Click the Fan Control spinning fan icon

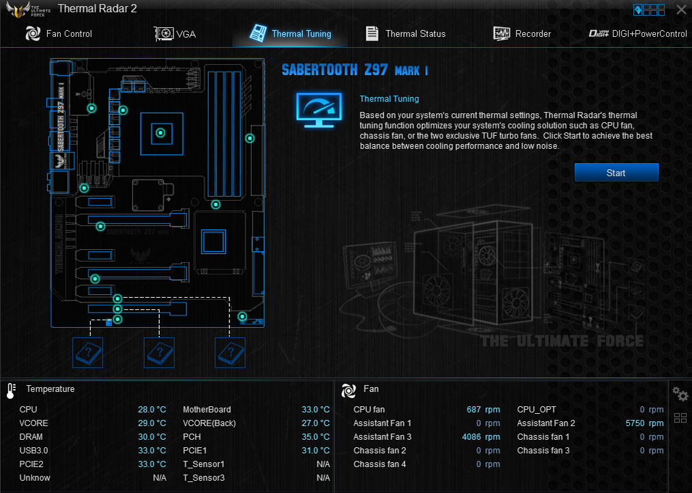(33, 33)
